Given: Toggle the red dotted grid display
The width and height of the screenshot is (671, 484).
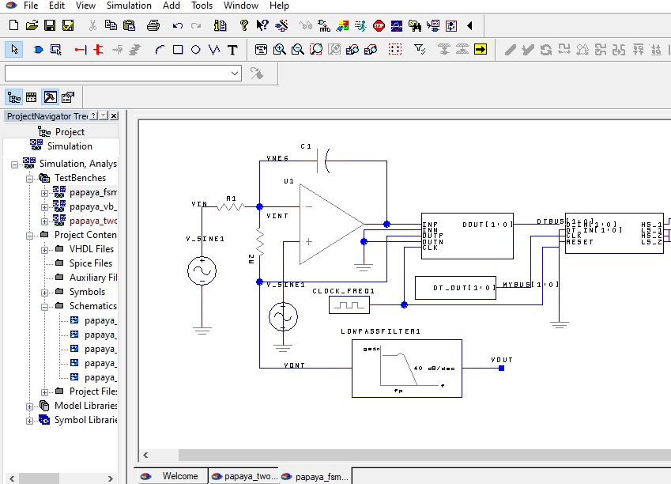Looking at the screenshot, I should pos(395,50).
